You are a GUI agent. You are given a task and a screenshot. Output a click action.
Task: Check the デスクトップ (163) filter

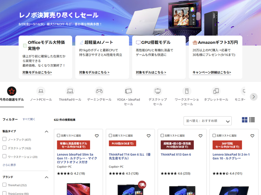pos(5,148)
